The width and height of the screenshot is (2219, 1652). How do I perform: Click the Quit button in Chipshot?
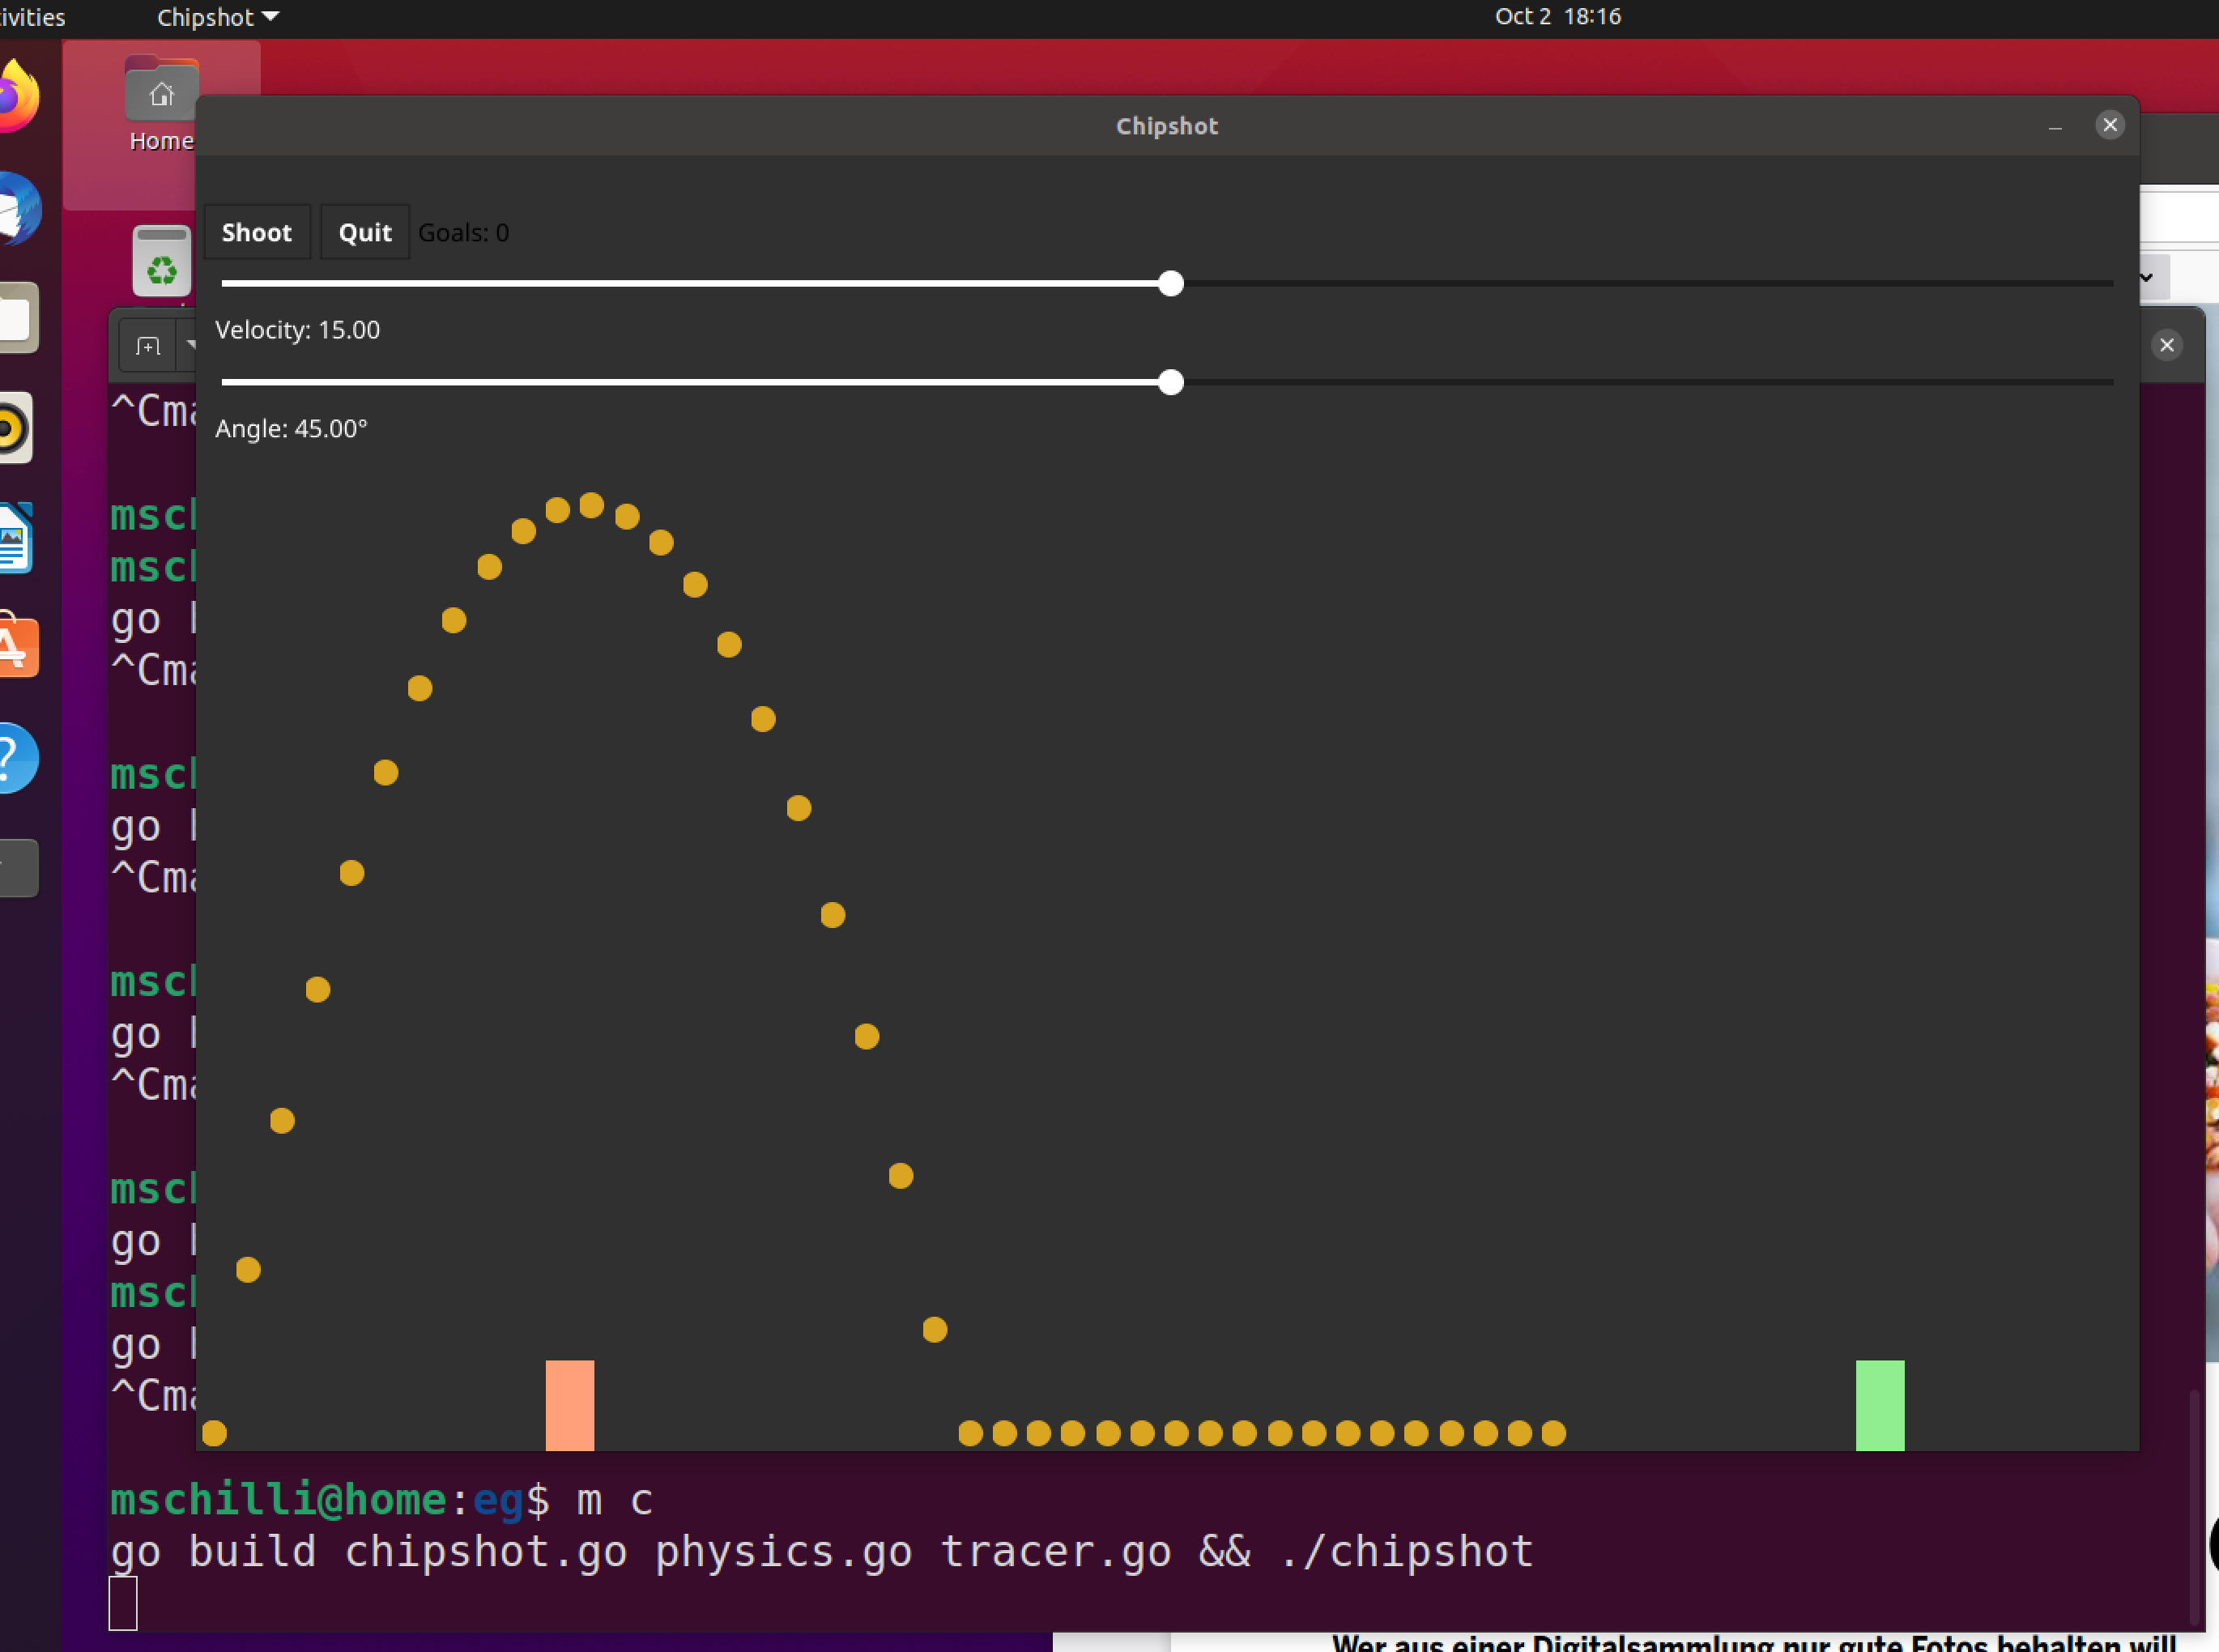[x=365, y=232]
